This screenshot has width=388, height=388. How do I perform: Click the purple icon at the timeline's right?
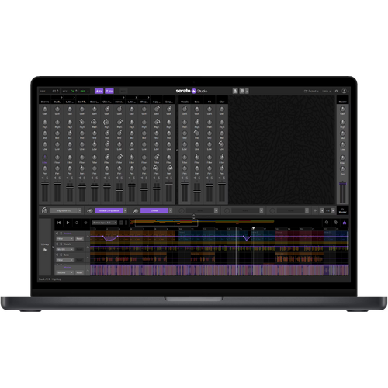click(x=345, y=223)
